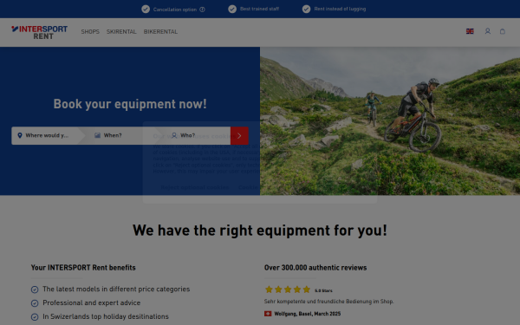Click the Best trained staff checkmark icon
Image resolution: width=520 pixels, height=325 pixels.
coord(232,9)
